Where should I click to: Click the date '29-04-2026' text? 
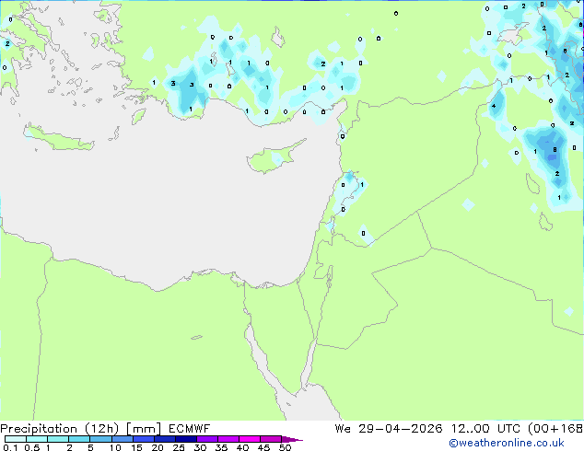[401, 429]
